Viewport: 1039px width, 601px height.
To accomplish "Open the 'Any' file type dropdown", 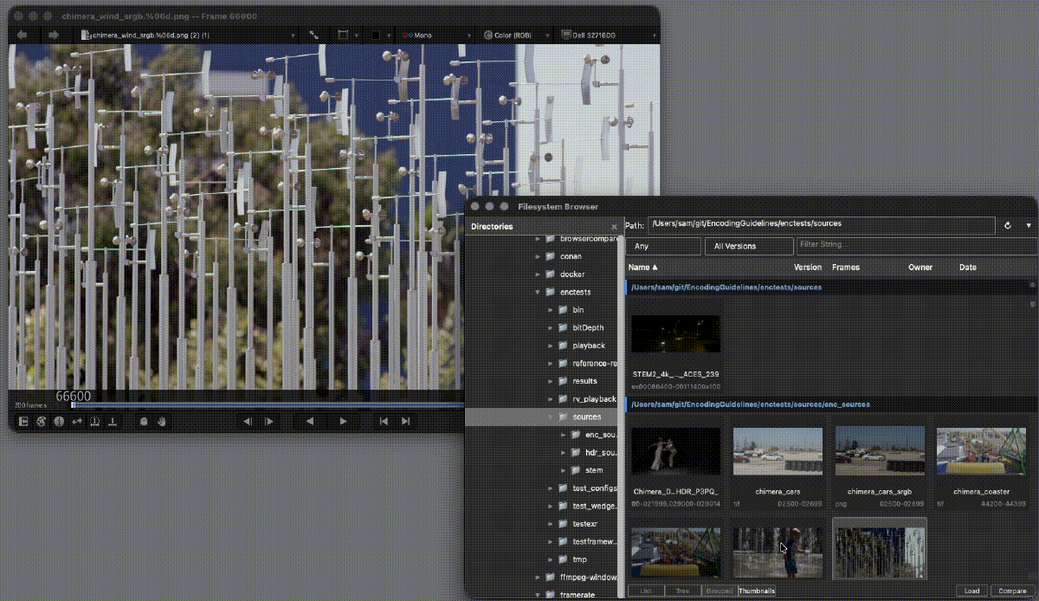I will pos(663,246).
